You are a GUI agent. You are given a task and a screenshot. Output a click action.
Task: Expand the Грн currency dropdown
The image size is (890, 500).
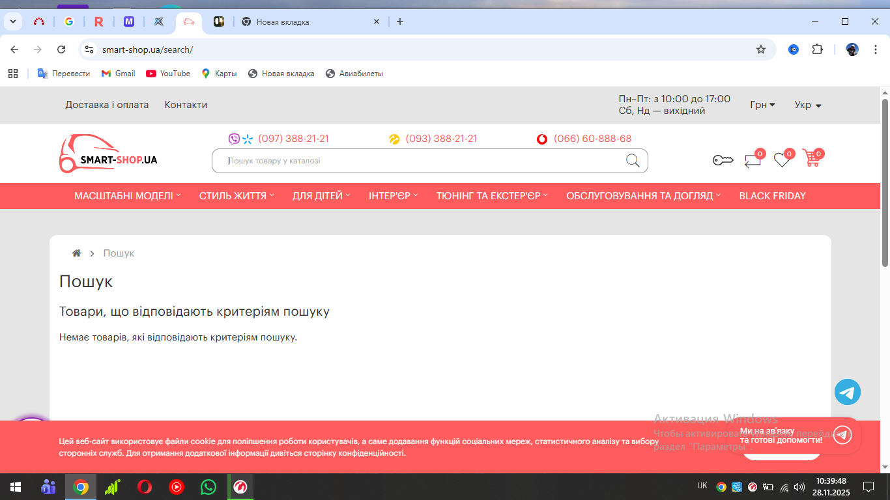(762, 105)
